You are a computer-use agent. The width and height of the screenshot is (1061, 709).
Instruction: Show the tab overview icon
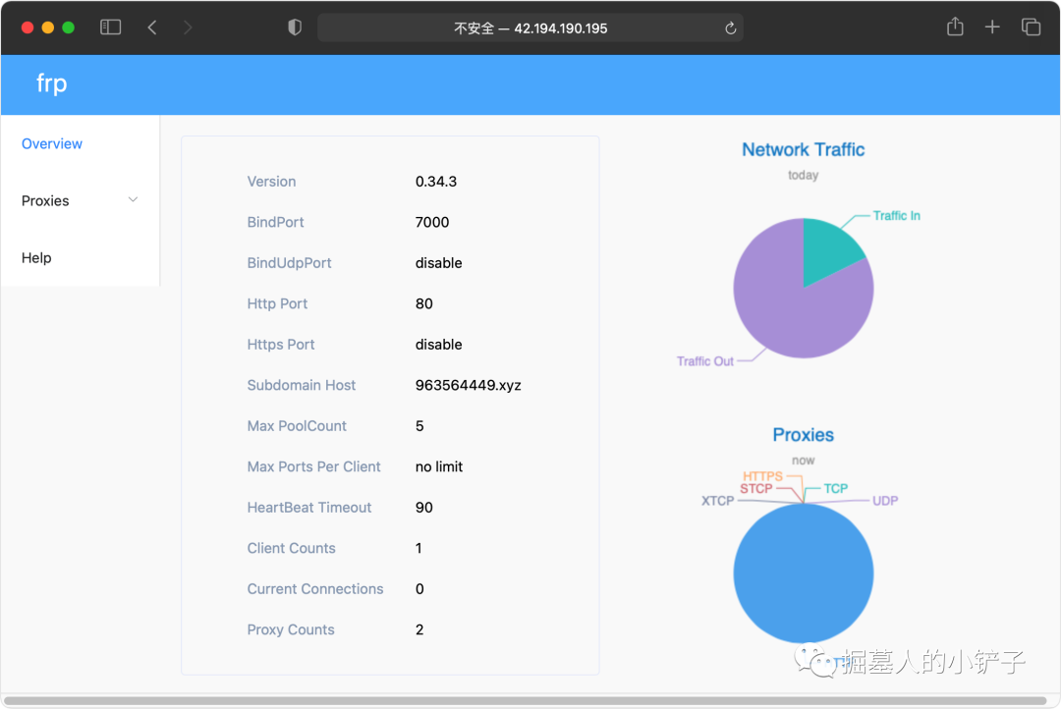tap(1031, 27)
